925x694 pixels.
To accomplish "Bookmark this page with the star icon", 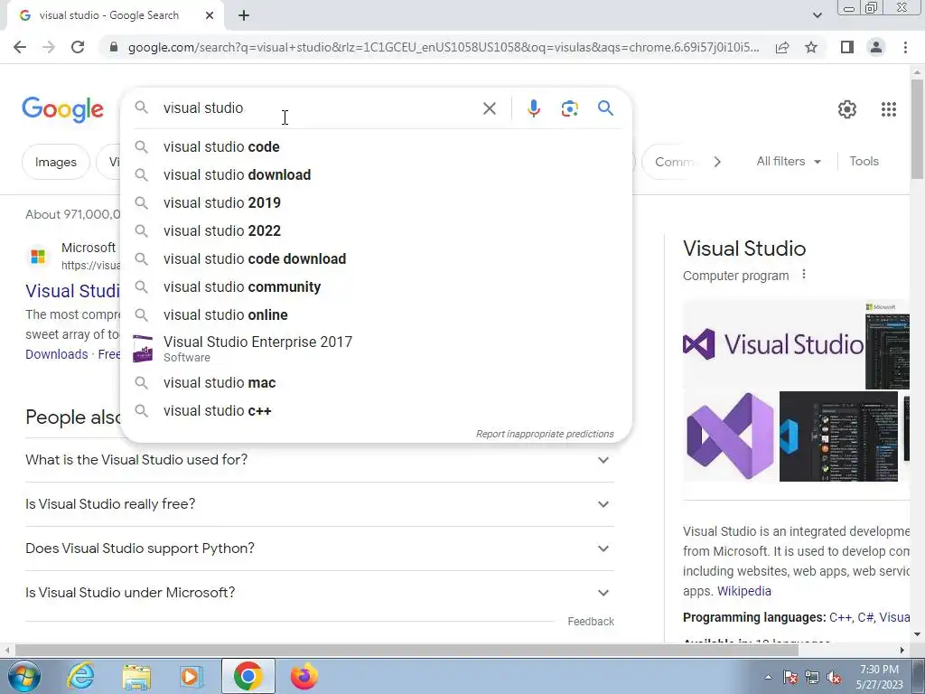I will [811, 47].
